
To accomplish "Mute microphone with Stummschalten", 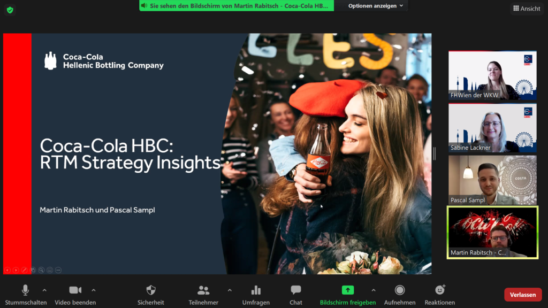I will tap(26, 295).
